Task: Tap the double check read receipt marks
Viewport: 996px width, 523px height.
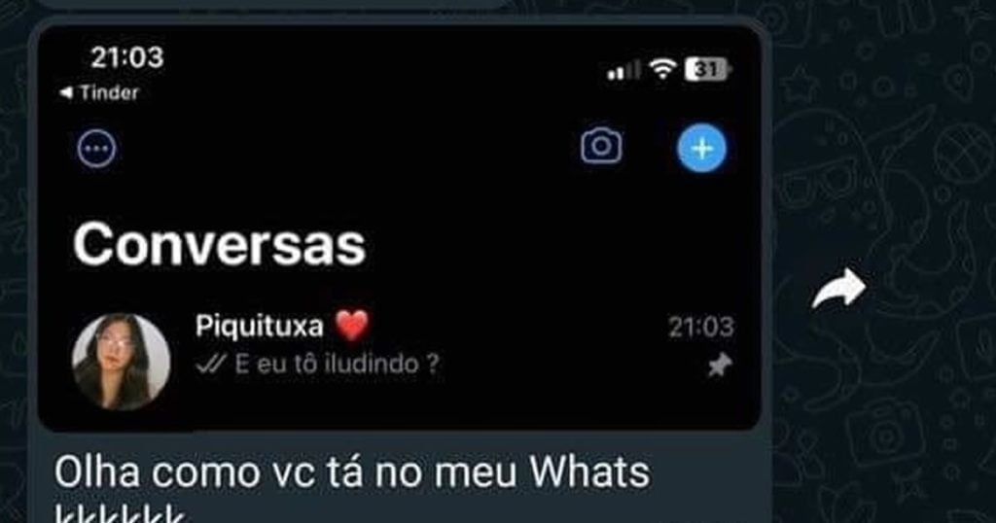Action: (x=211, y=365)
